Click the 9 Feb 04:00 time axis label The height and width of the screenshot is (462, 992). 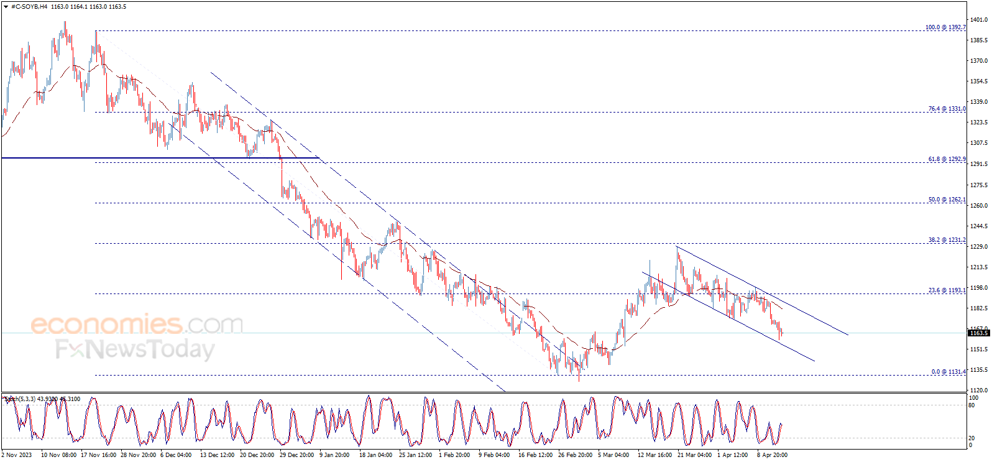(494, 455)
